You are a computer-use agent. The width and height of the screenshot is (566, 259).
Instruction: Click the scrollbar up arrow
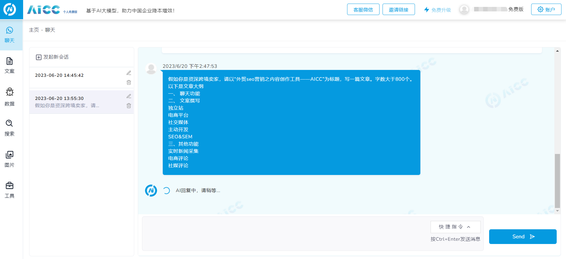(x=557, y=51)
